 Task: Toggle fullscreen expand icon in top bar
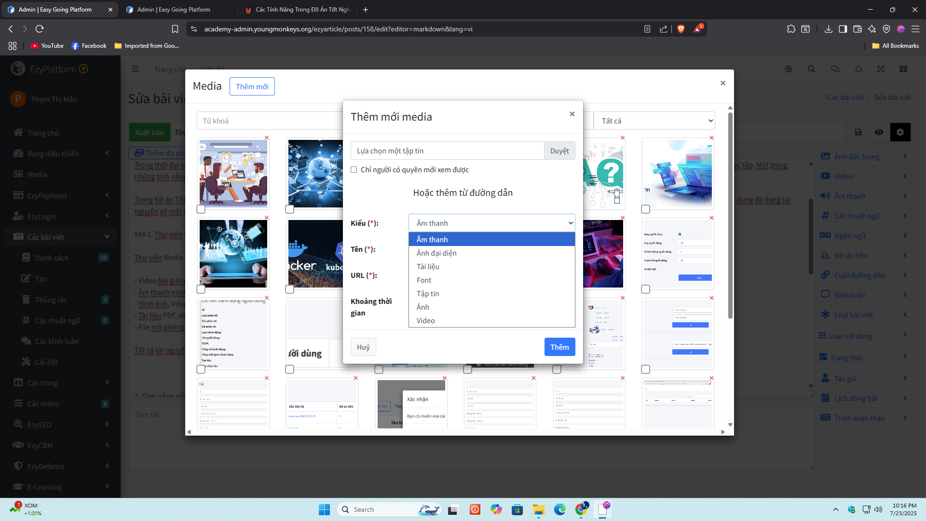point(881,69)
